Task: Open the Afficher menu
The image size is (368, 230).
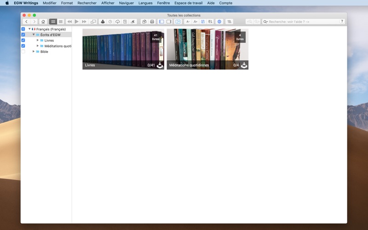Action: click(x=108, y=3)
